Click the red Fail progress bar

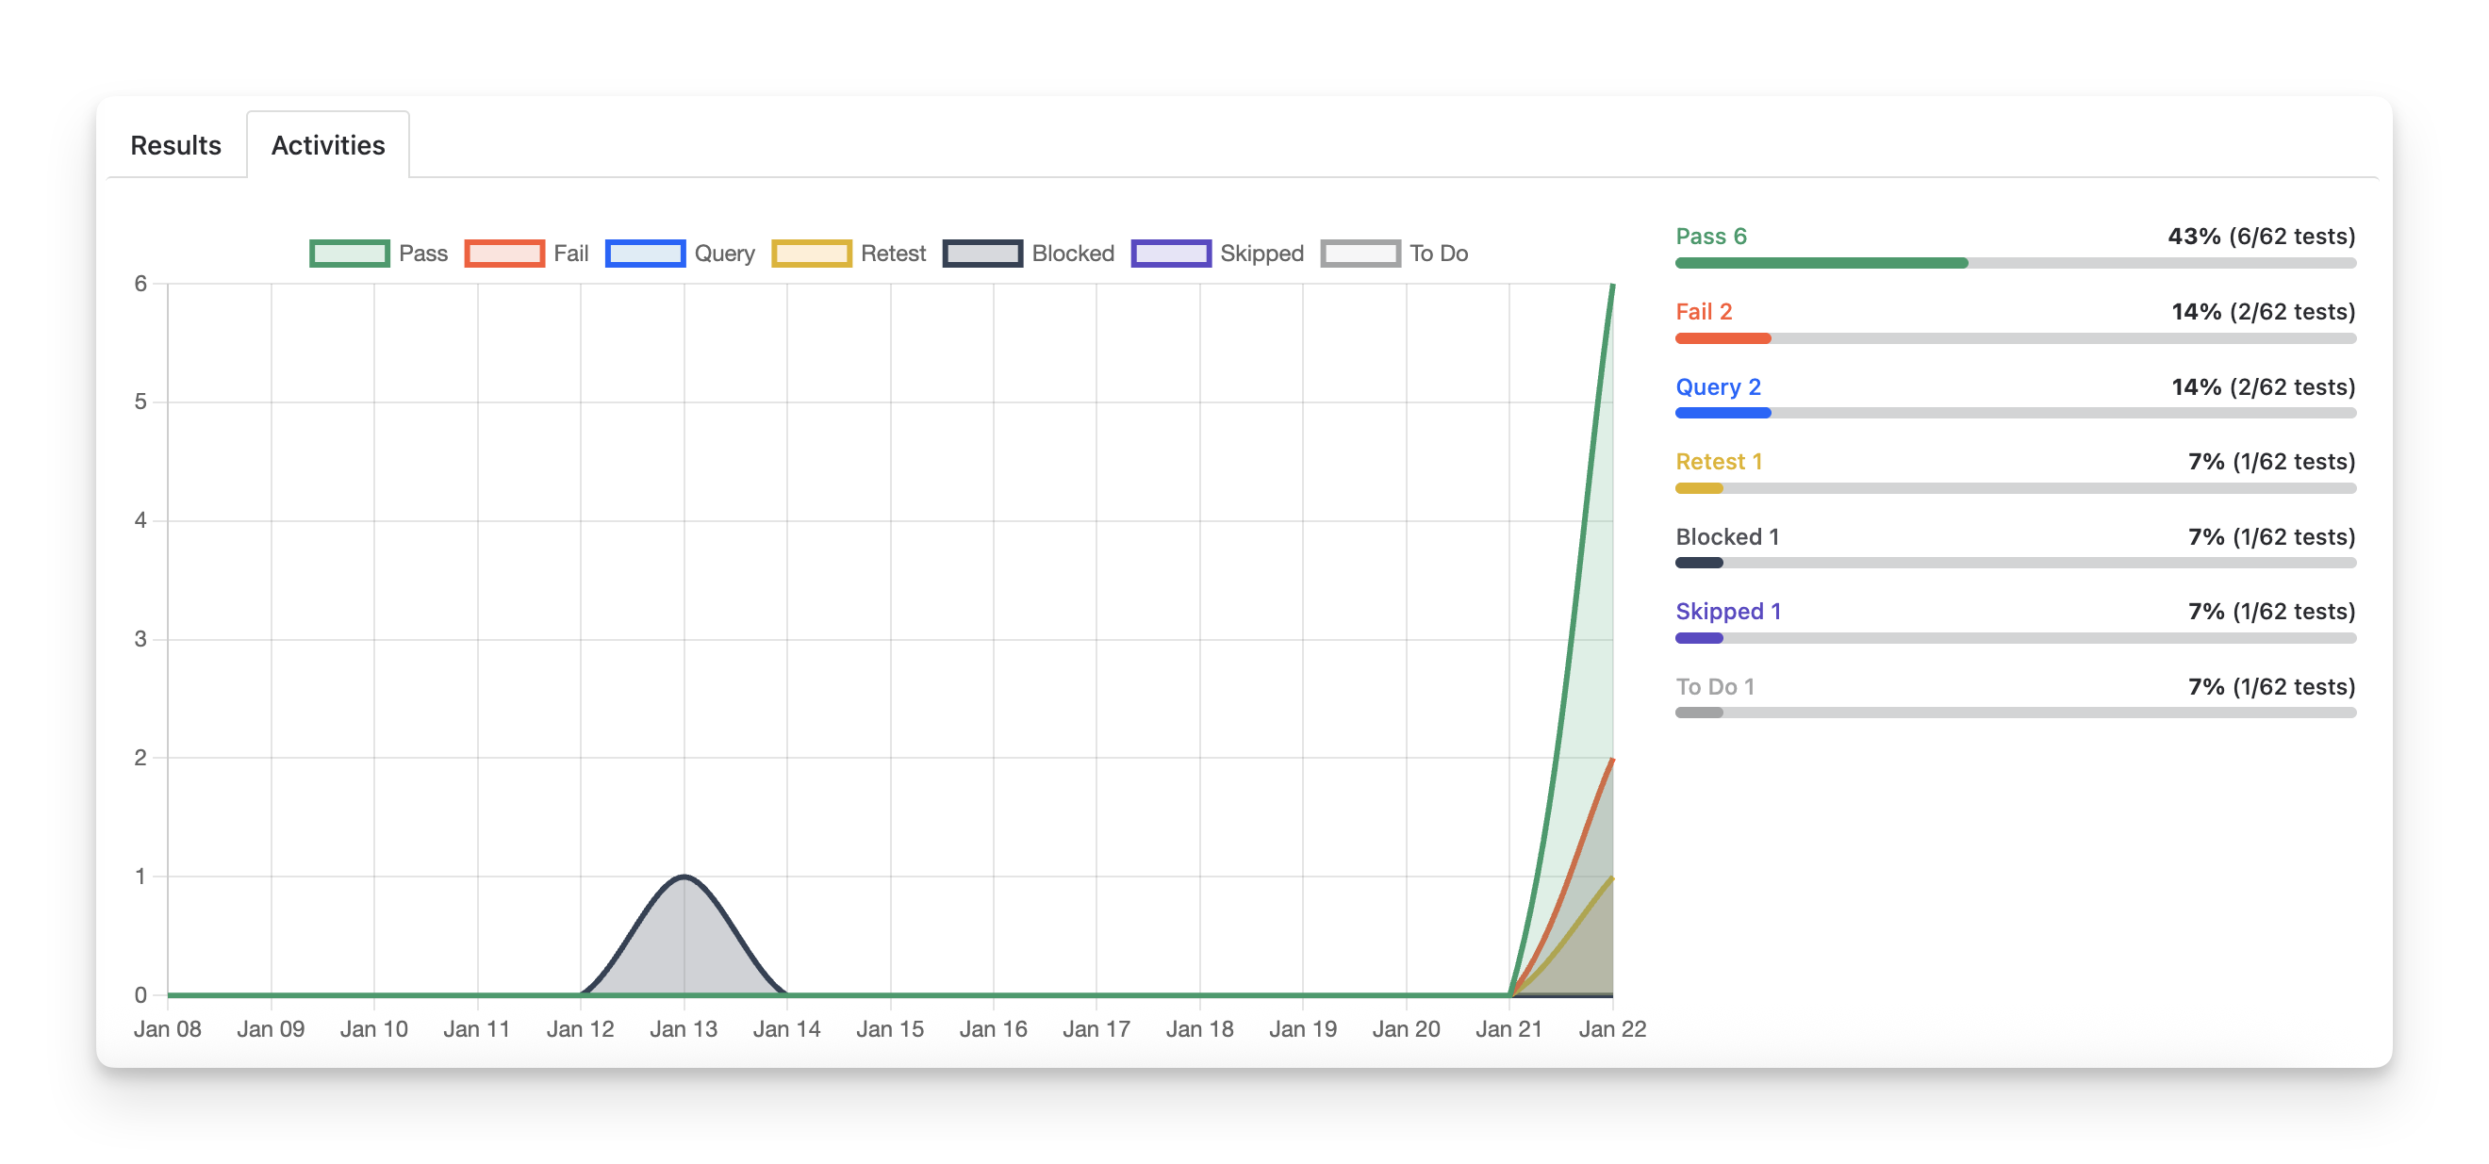point(1722,338)
